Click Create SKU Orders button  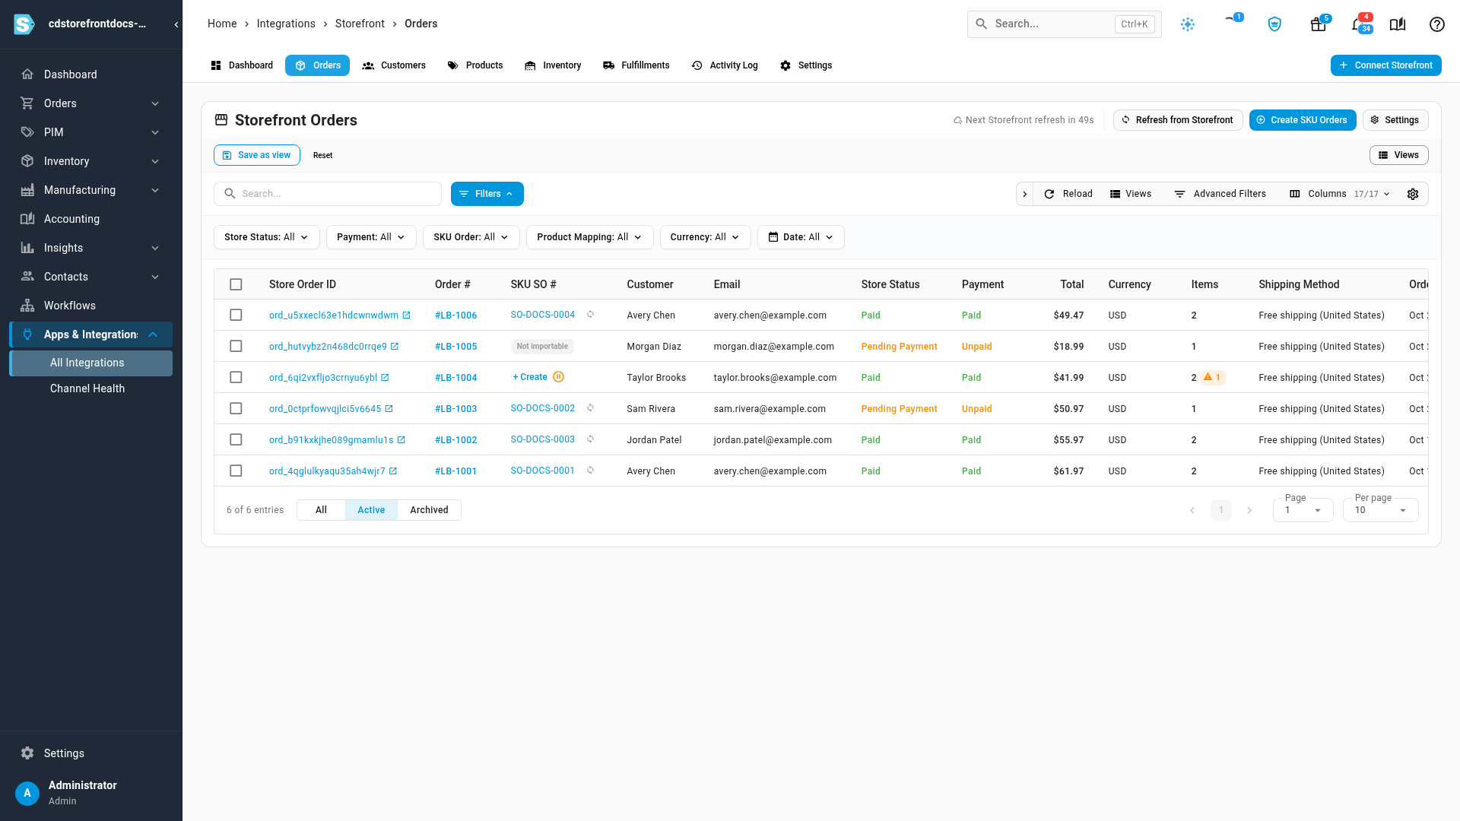(x=1302, y=120)
